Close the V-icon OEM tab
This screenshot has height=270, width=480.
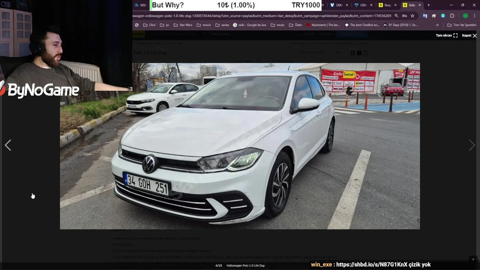click(x=347, y=5)
